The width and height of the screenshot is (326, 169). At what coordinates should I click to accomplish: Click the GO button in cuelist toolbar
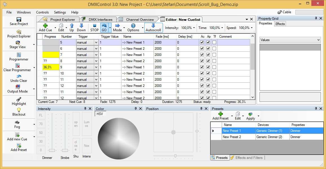click(x=104, y=28)
